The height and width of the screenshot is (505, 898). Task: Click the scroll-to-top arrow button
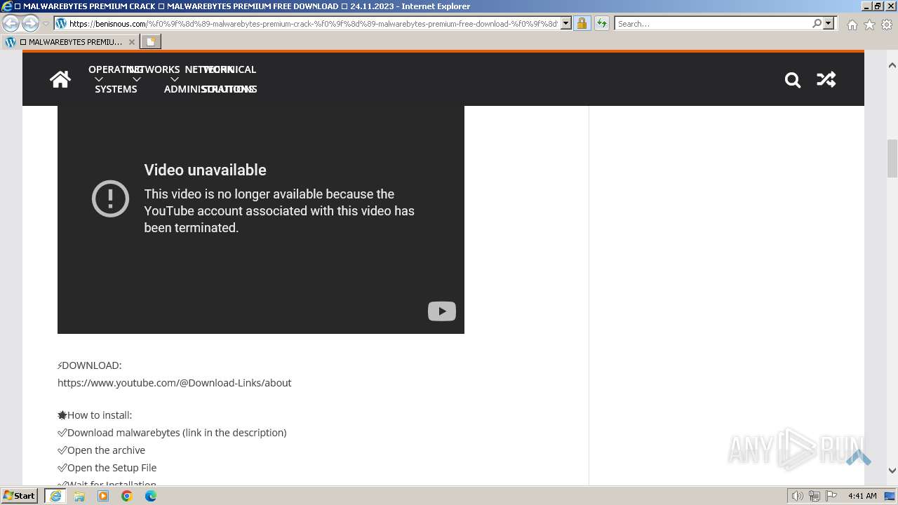(858, 457)
